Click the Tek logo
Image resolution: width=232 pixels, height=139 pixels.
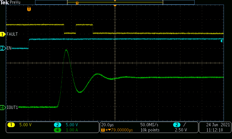point(4,2)
